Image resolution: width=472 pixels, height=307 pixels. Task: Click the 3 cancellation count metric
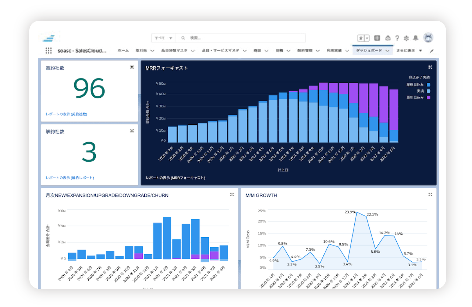point(89,152)
